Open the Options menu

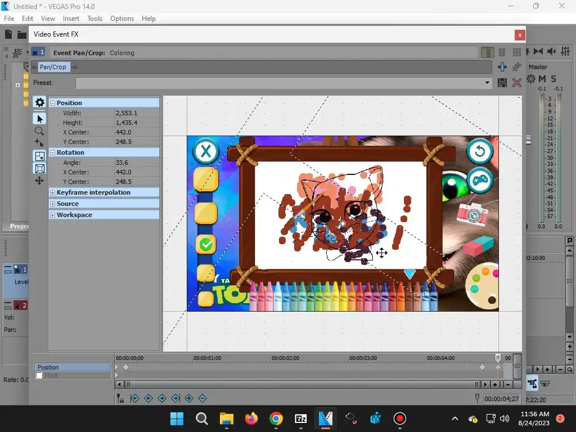click(122, 19)
